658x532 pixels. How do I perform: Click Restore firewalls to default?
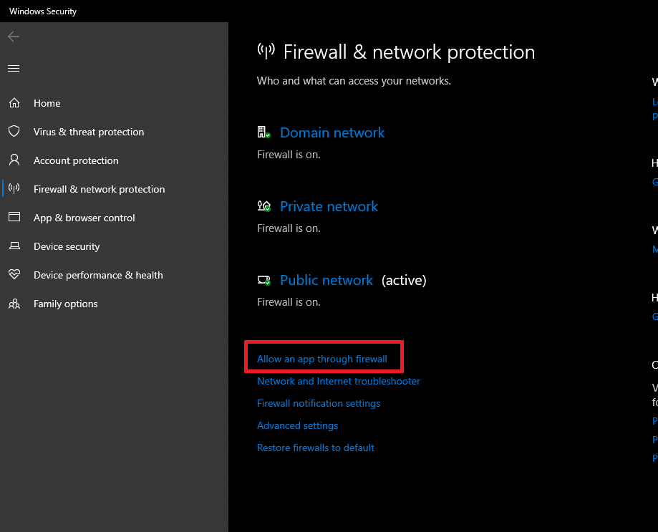tap(316, 448)
